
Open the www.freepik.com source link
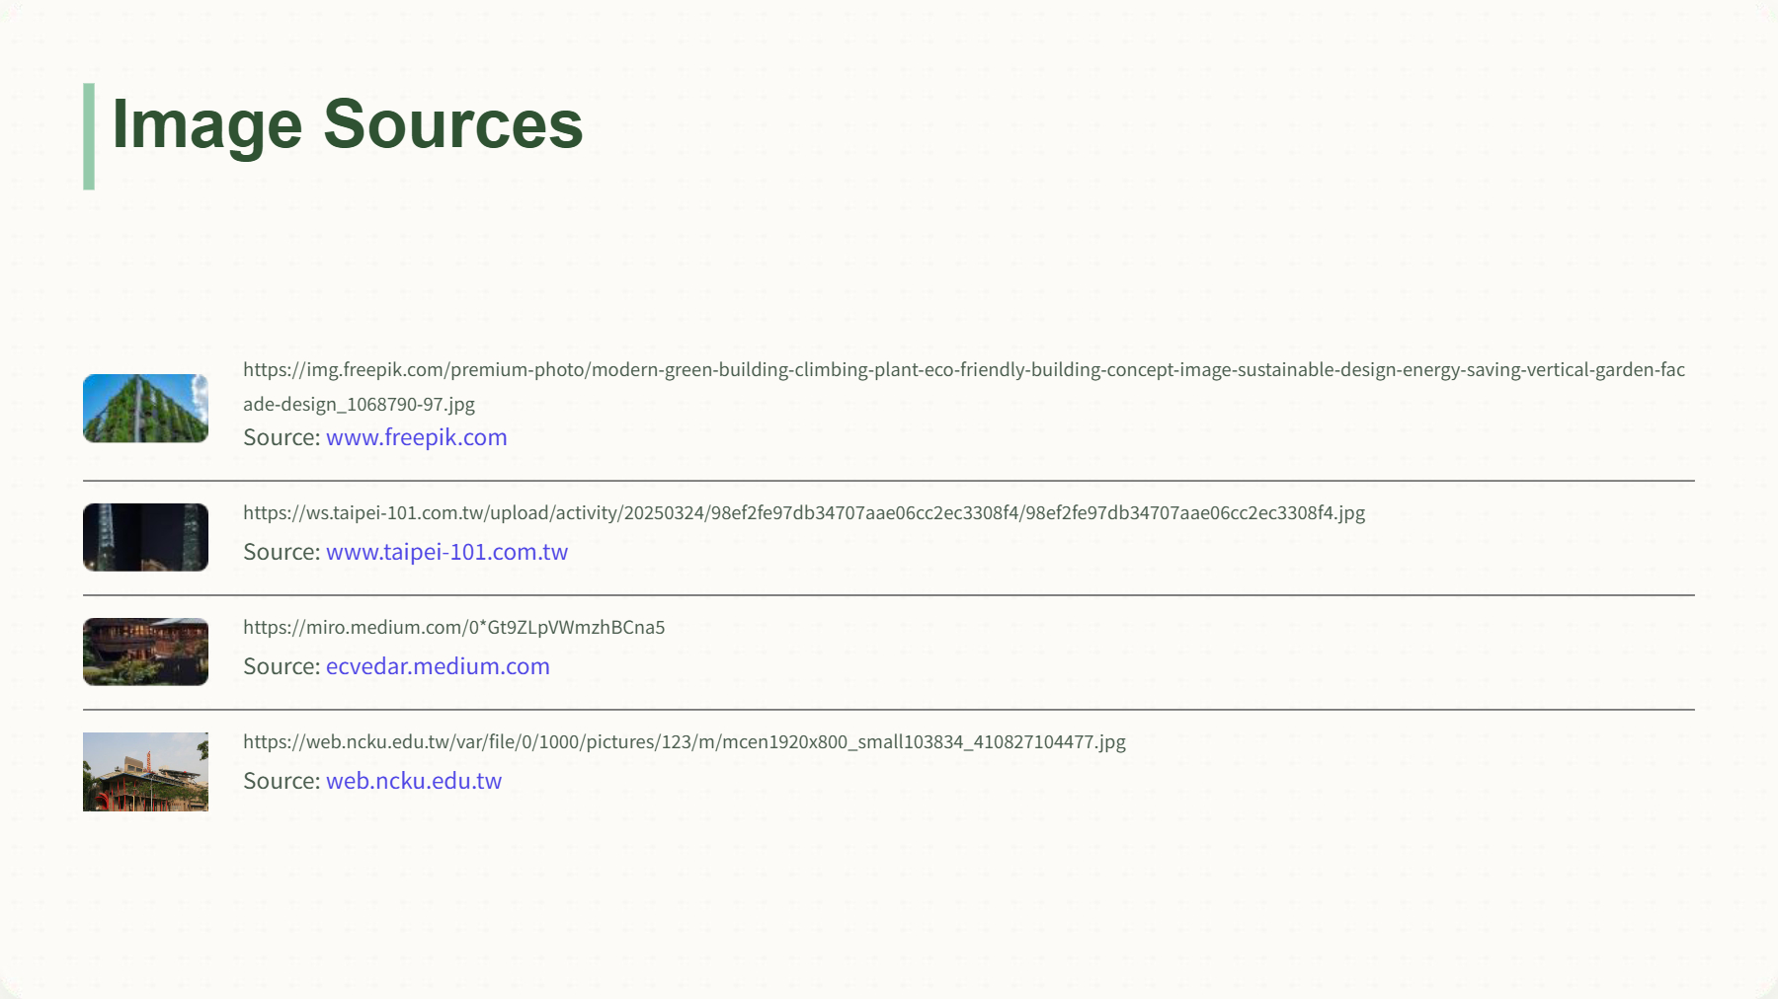tap(416, 437)
